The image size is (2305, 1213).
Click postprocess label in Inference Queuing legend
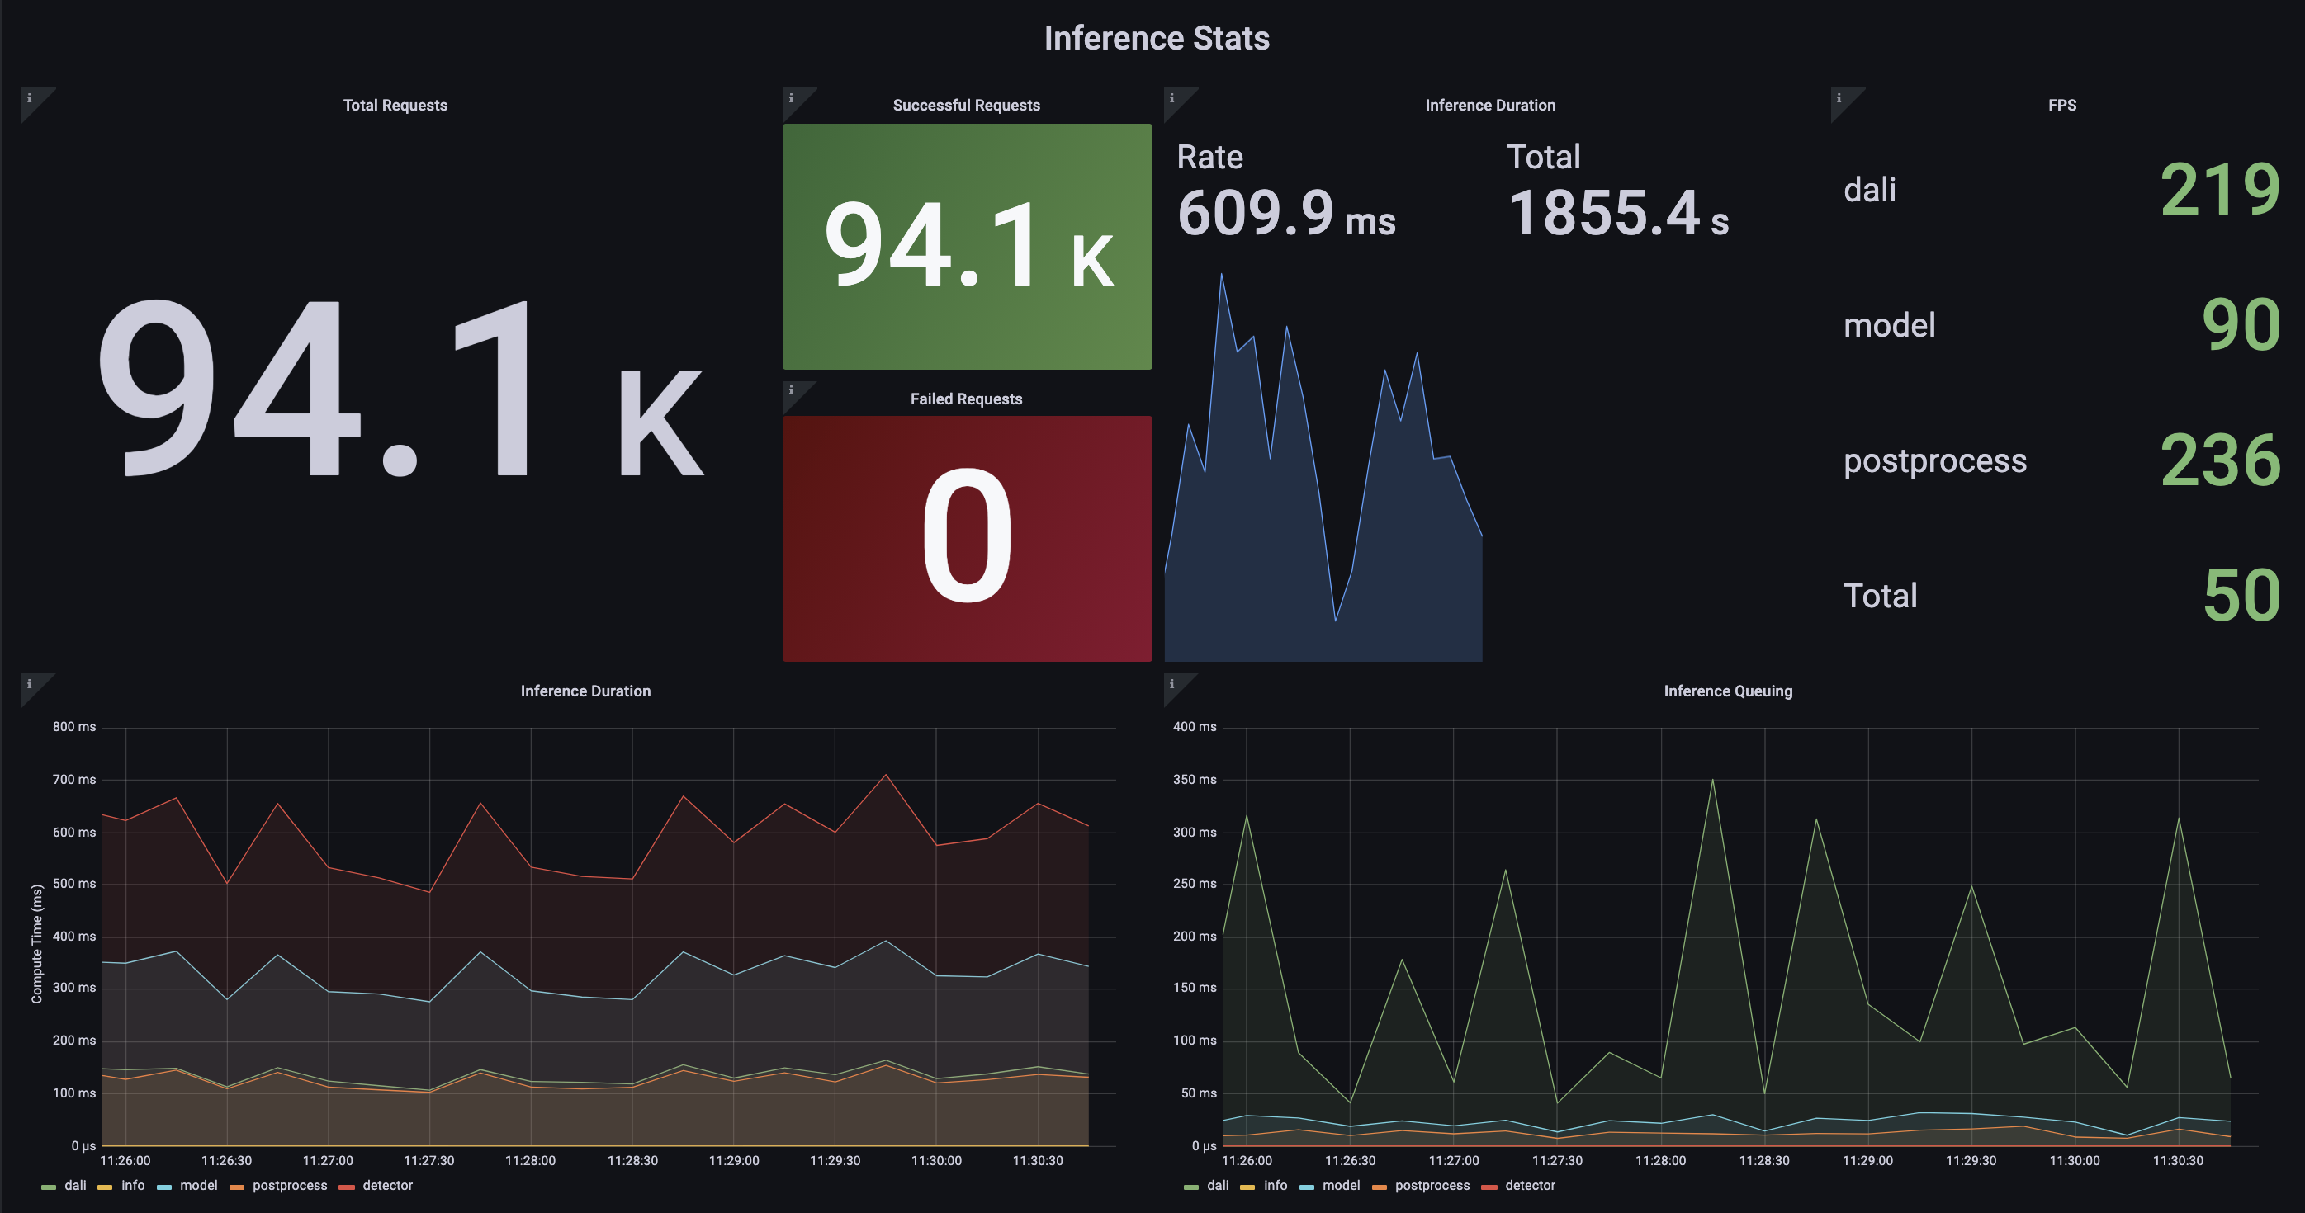[1432, 1185]
